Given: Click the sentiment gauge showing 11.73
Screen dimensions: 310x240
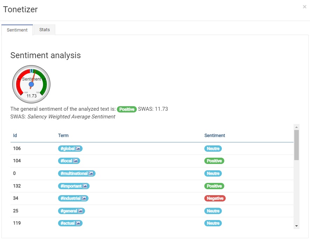Looking at the screenshot, I should (31, 84).
